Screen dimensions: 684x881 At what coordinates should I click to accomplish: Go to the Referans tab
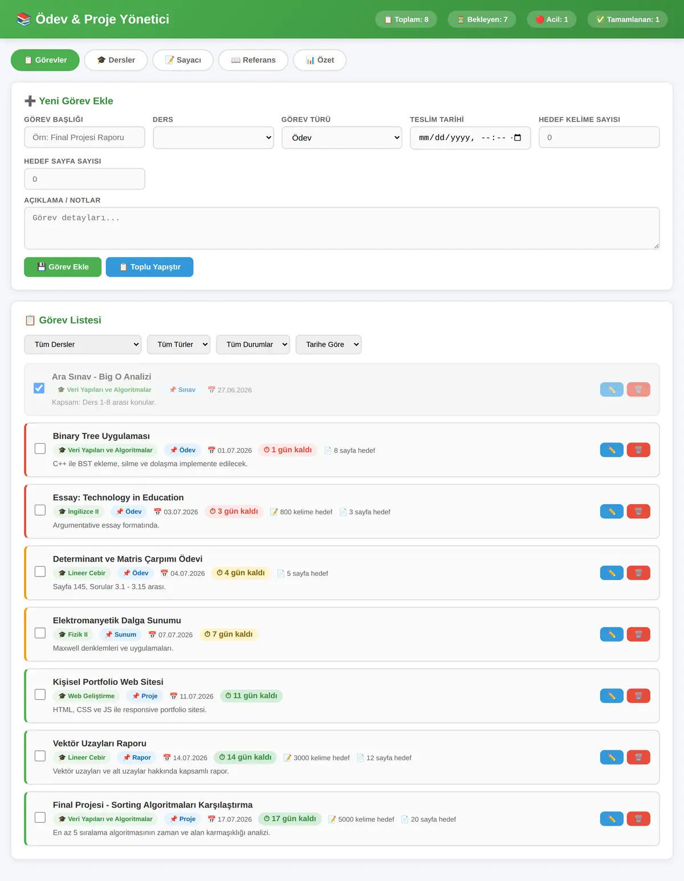[x=253, y=60]
